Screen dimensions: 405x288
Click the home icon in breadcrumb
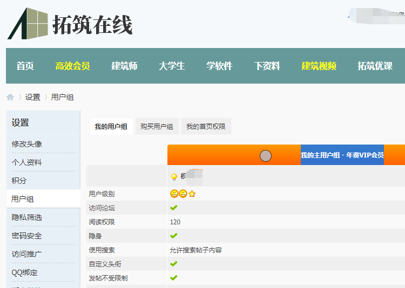tap(10, 97)
